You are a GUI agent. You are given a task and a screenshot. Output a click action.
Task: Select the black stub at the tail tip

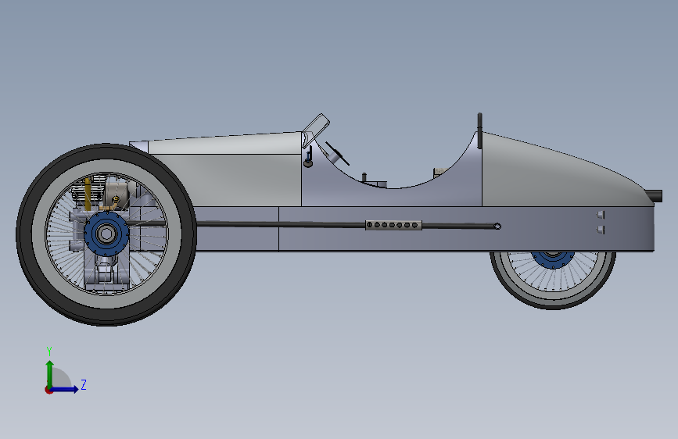[x=655, y=196]
